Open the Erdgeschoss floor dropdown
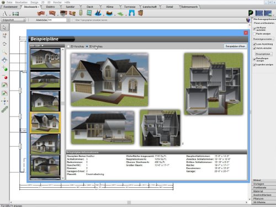 (x=13, y=20)
